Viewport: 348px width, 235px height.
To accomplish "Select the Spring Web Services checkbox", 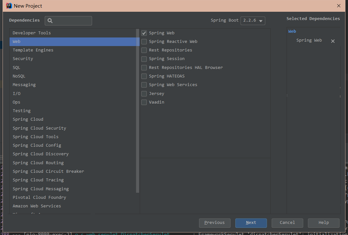I will point(144,85).
